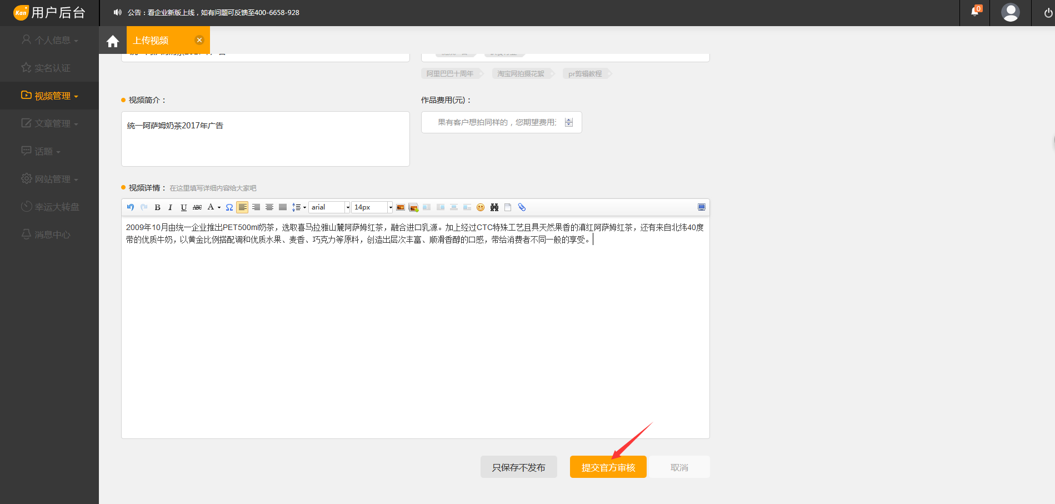1055x504 pixels.
Task: Click the home icon tab
Action: 113,41
